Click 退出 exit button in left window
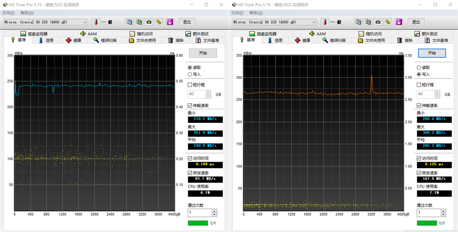This screenshot has height=232, width=458. [187, 22]
